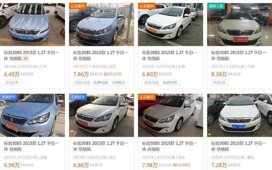Click the 开店2年 tag
This screenshot has width=272, height=170.
[x=219, y=82]
